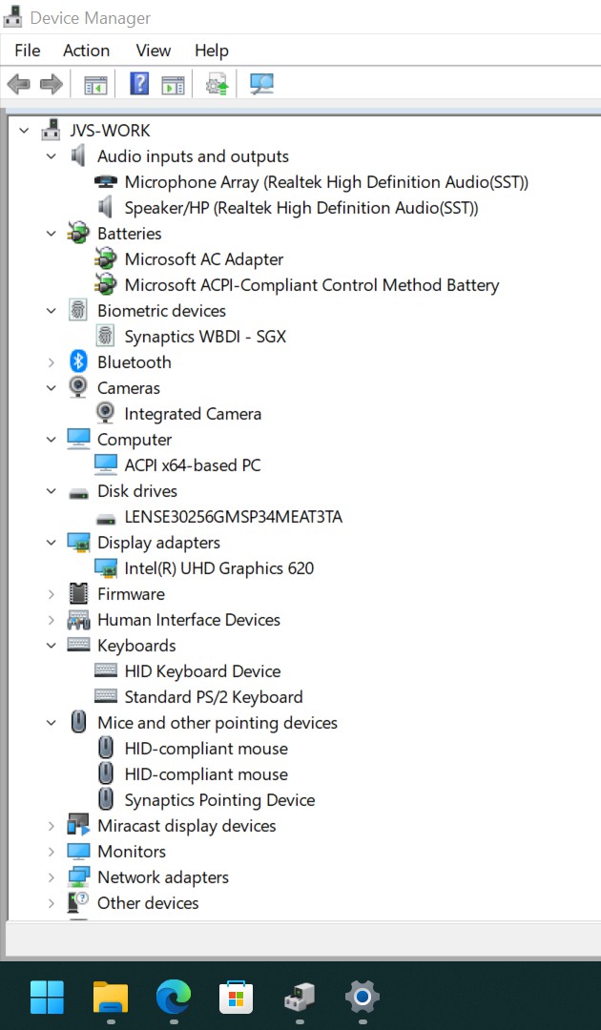Open the View menu

pyautogui.click(x=153, y=51)
